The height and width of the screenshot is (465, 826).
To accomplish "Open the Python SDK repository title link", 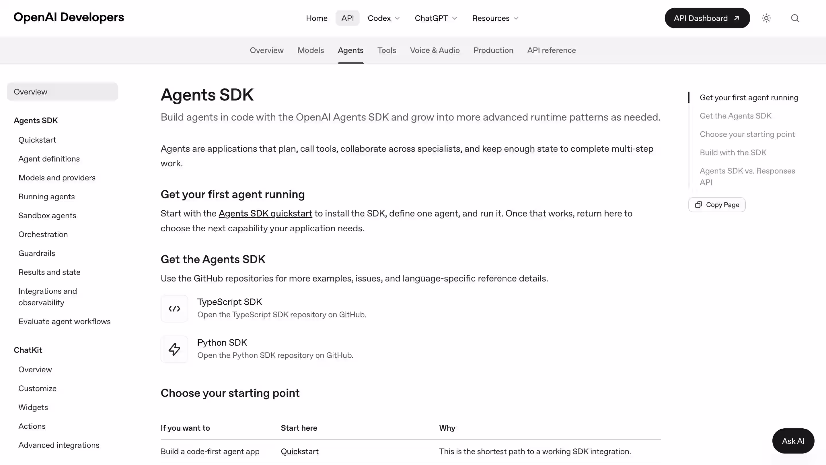I will click(x=222, y=342).
